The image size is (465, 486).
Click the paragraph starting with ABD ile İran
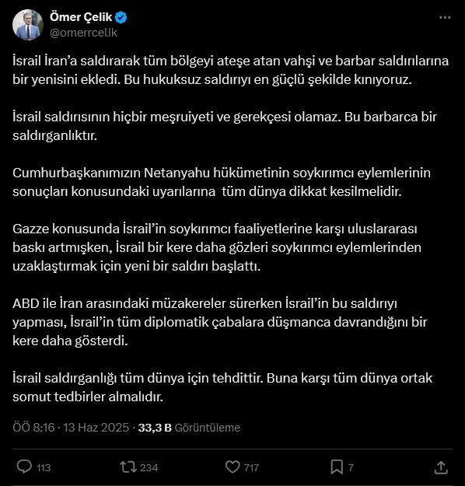coord(220,322)
